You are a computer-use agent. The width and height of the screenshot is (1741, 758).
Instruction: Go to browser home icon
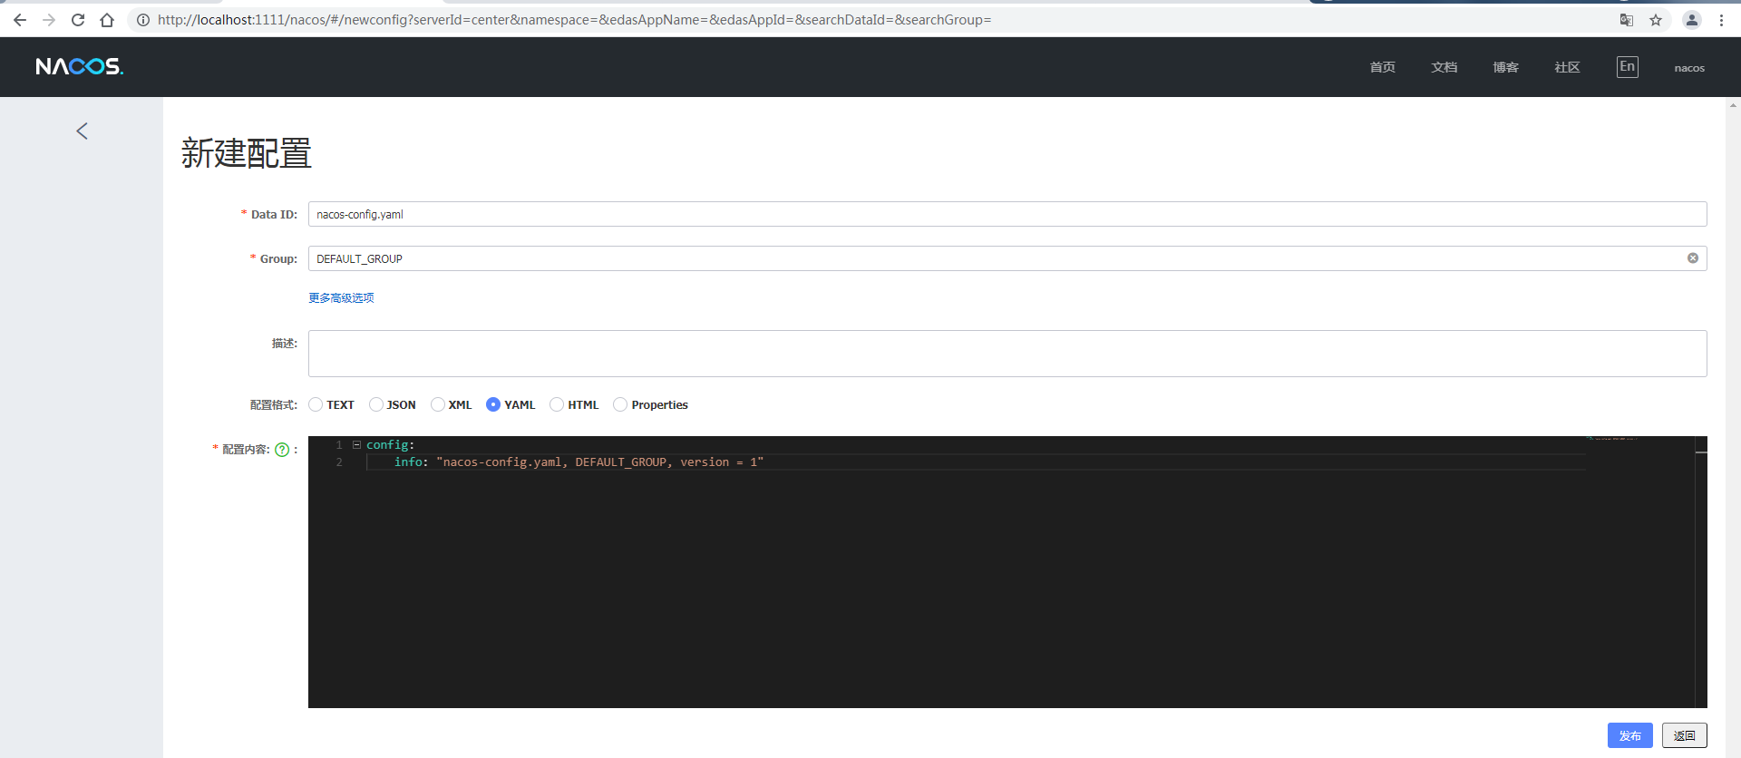[x=107, y=20]
